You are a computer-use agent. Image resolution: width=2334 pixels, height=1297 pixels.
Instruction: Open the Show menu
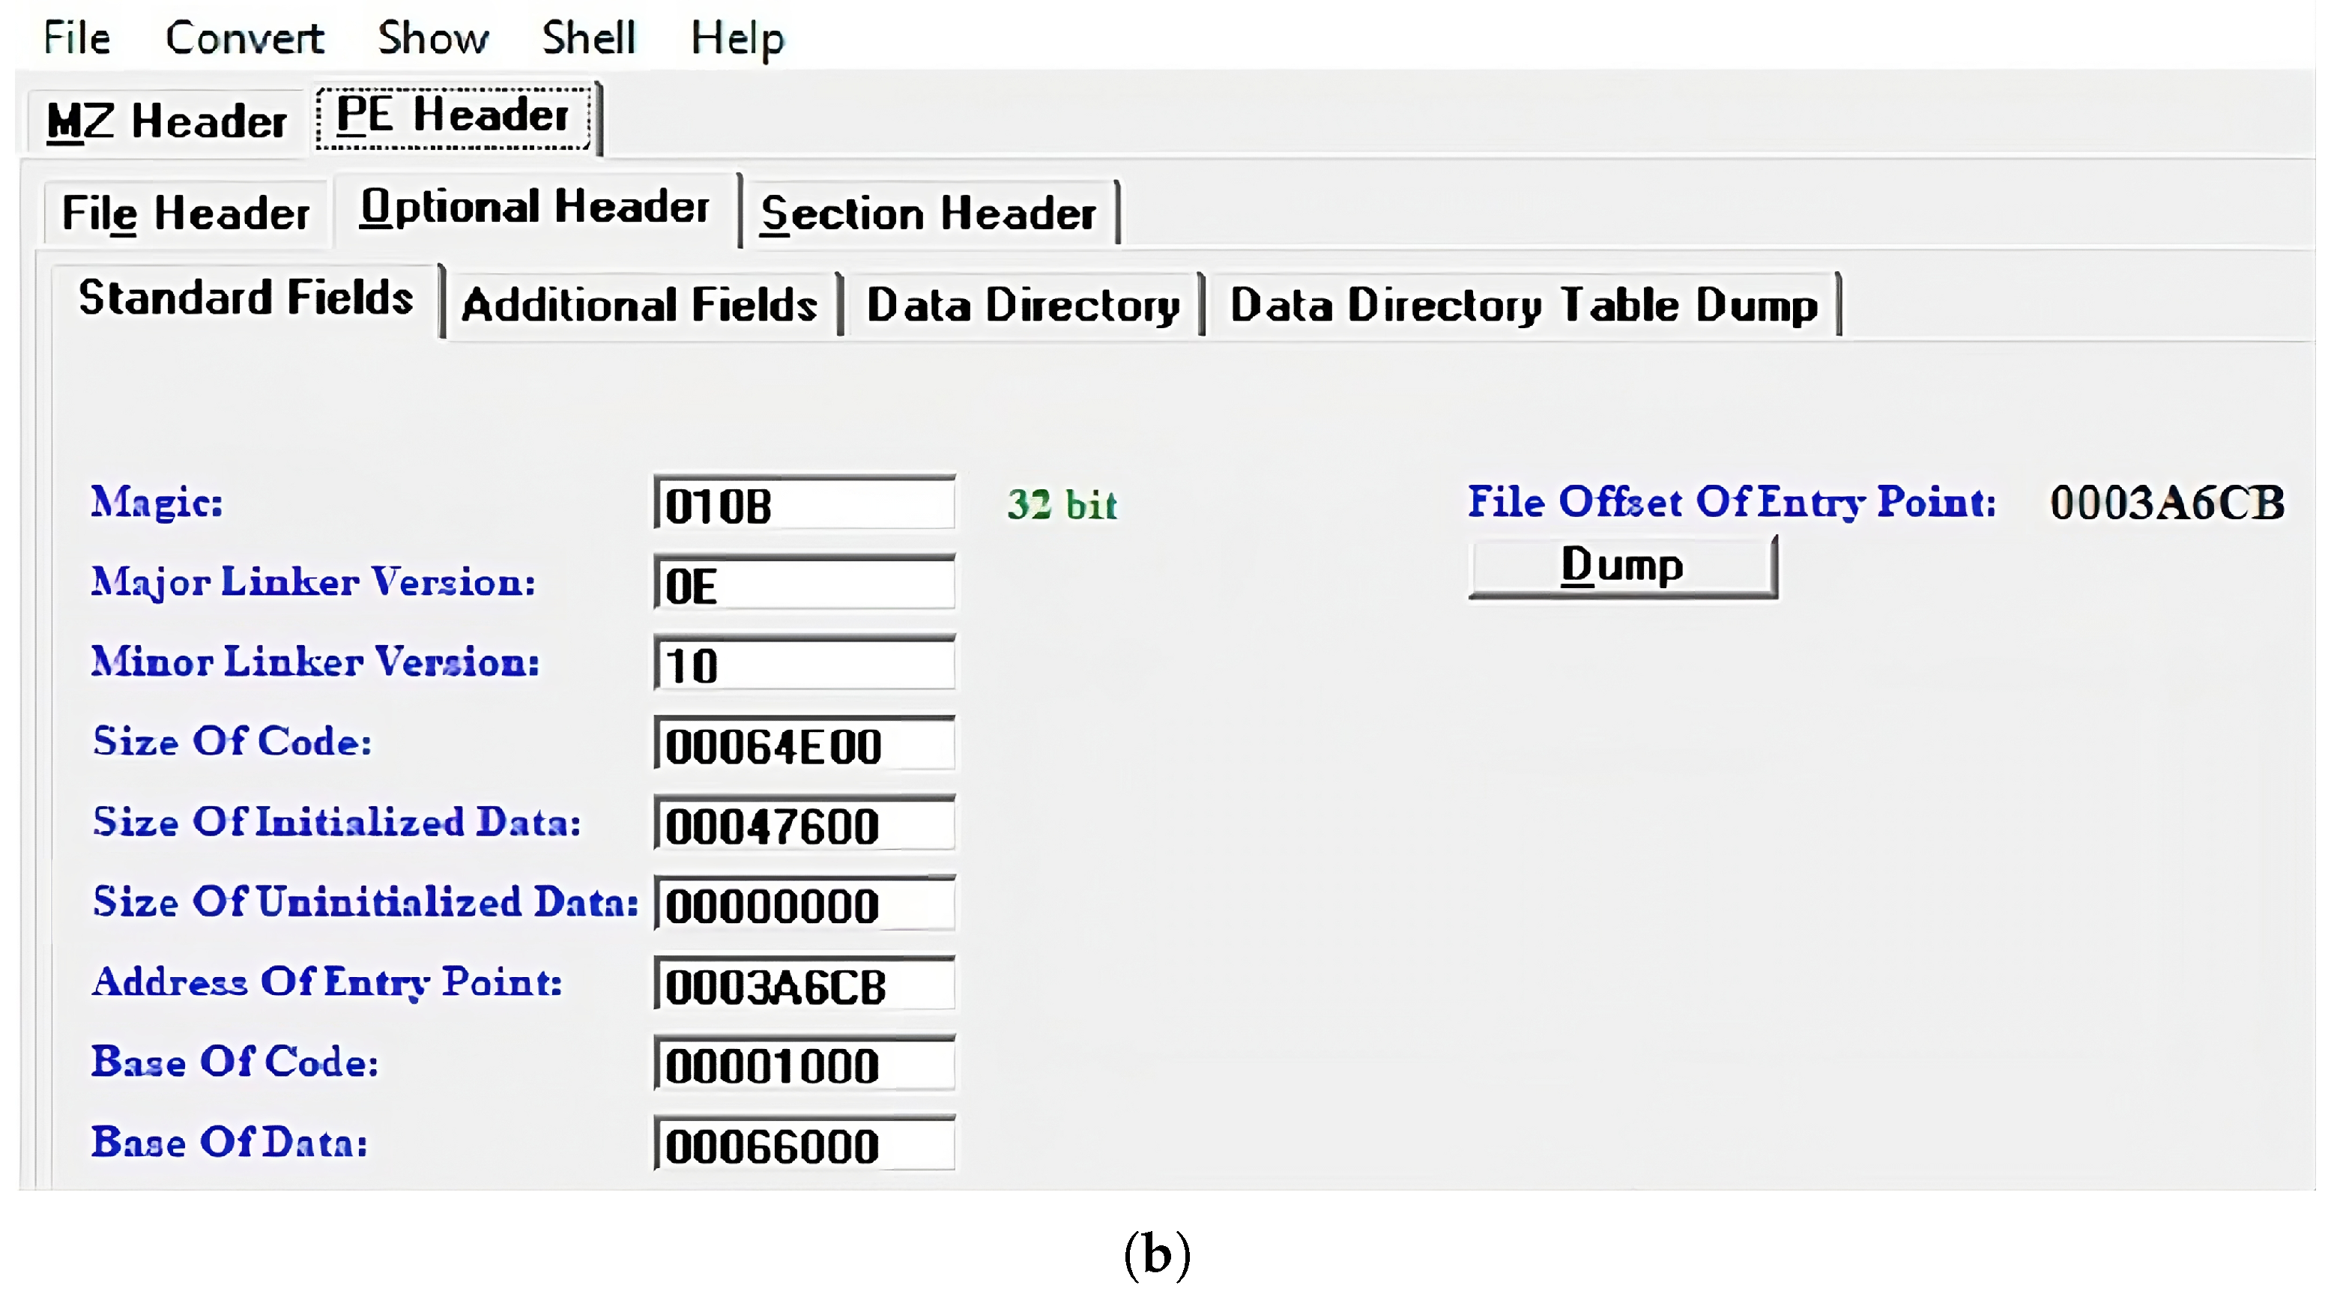click(433, 38)
